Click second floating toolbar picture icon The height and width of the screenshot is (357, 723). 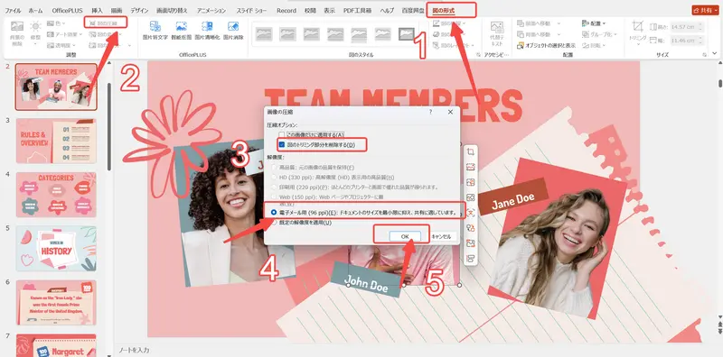tap(471, 167)
